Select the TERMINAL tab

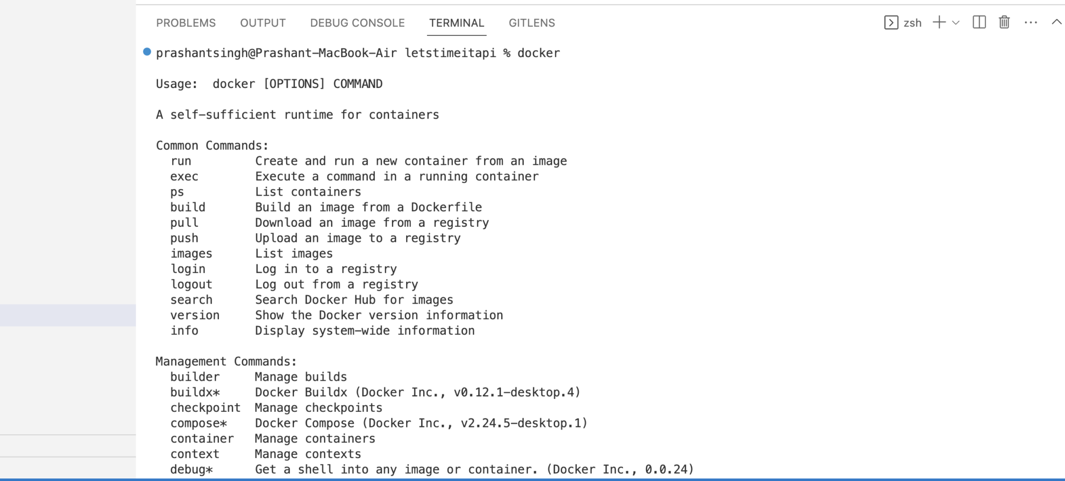click(x=457, y=23)
